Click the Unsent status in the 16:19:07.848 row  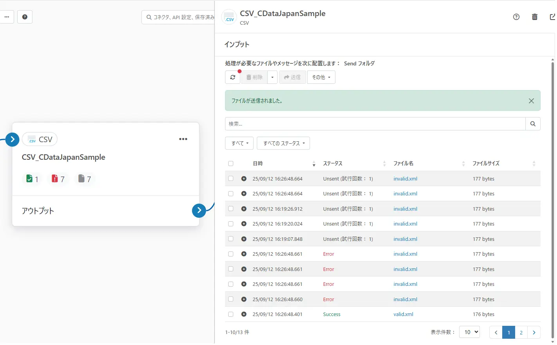coord(348,239)
